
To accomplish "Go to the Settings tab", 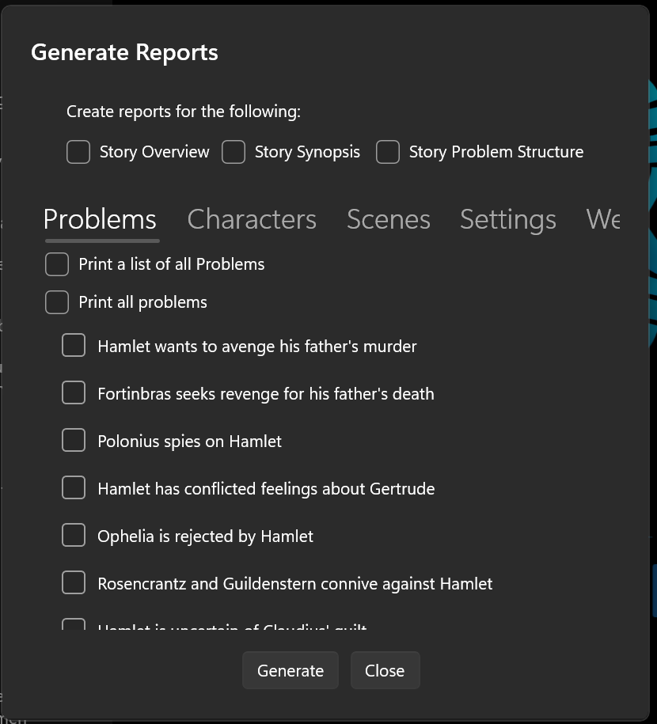I will 508,219.
